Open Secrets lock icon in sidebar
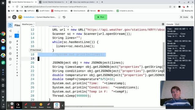The width and height of the screenshot is (195, 110). coord(10,48)
